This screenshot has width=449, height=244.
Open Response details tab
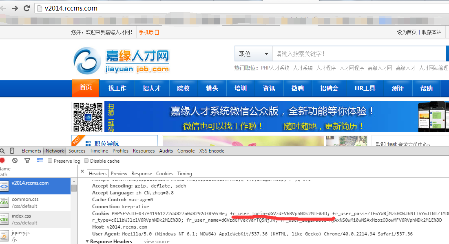click(142, 173)
